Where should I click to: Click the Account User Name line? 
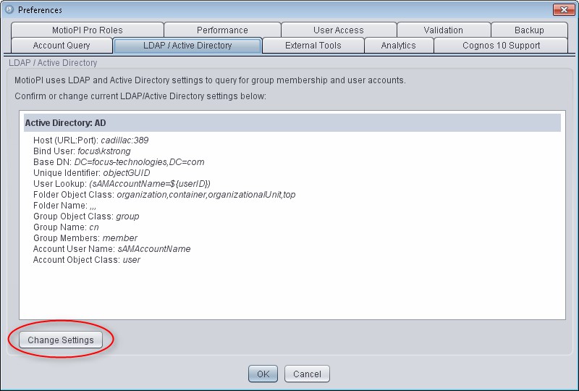(x=112, y=248)
